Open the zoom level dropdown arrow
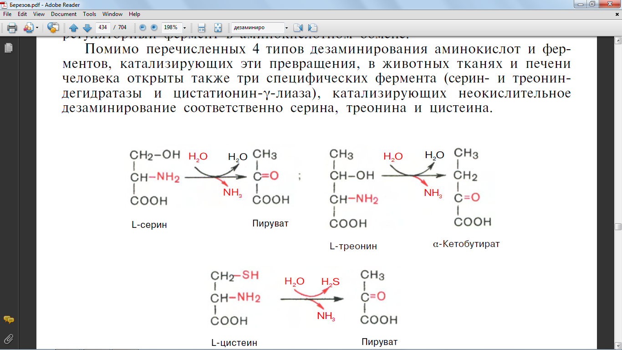Screen dimensions: 622x350 184,28
